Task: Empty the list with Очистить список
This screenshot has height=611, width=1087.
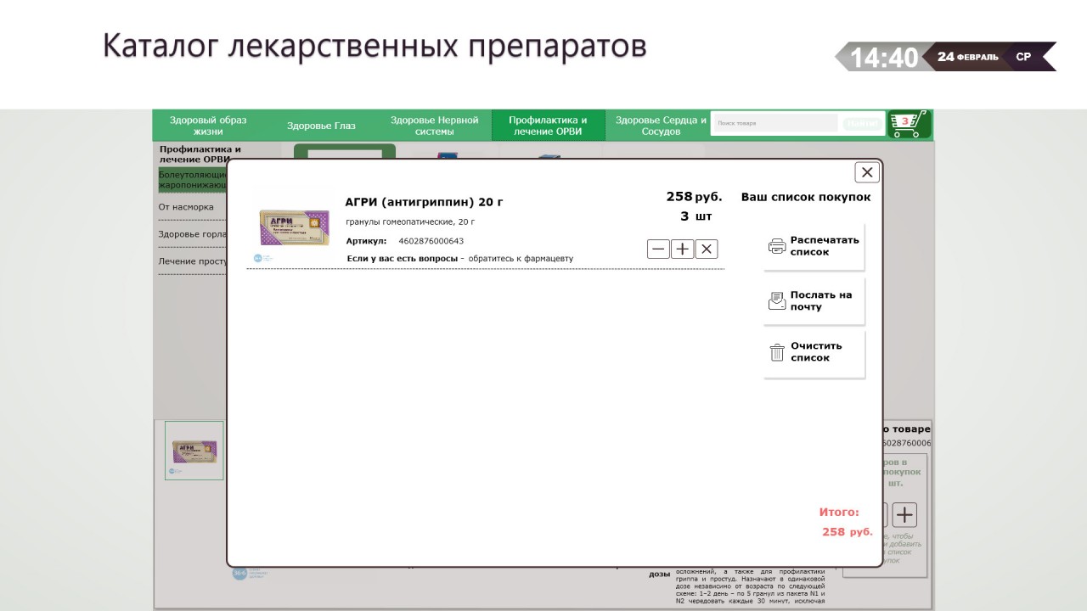Action: click(x=814, y=352)
